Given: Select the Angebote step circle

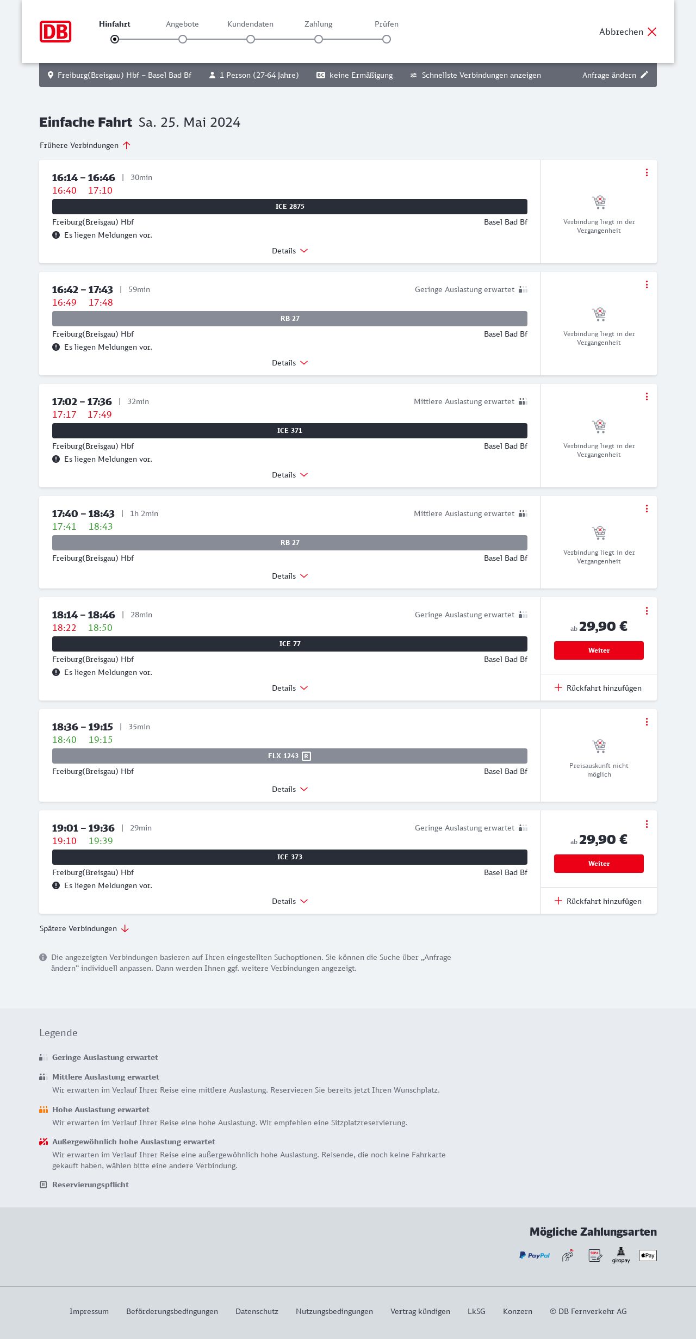Looking at the screenshot, I should click(183, 39).
